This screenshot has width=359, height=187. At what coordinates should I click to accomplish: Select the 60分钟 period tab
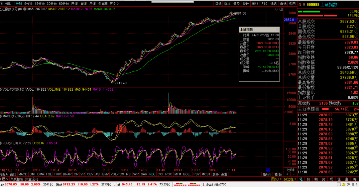[64, 4]
